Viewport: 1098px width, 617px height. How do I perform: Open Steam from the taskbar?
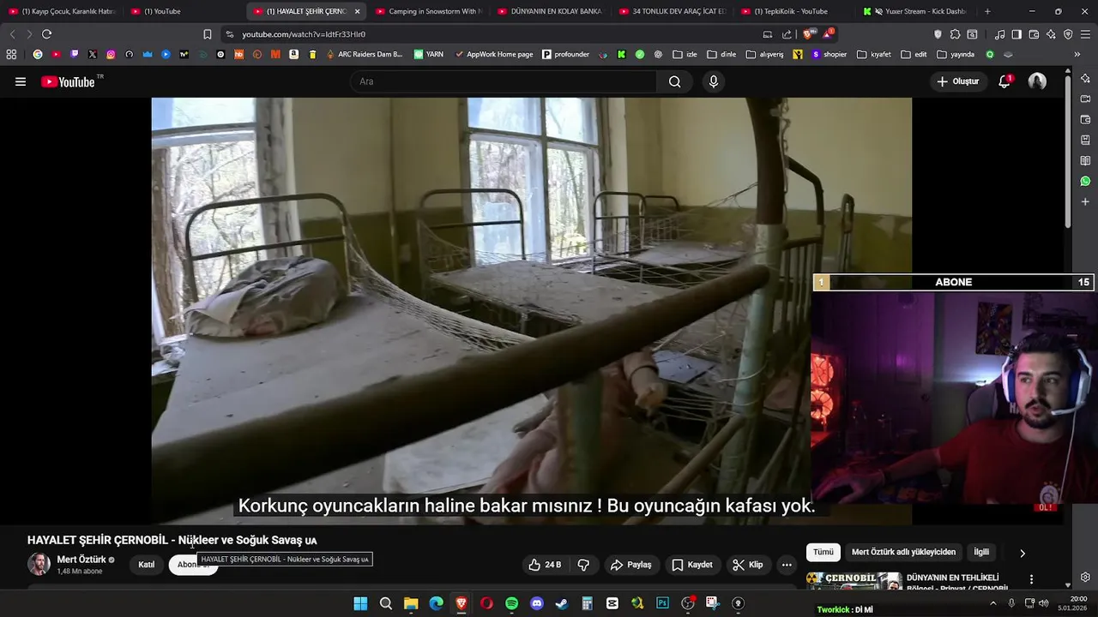tap(562, 603)
